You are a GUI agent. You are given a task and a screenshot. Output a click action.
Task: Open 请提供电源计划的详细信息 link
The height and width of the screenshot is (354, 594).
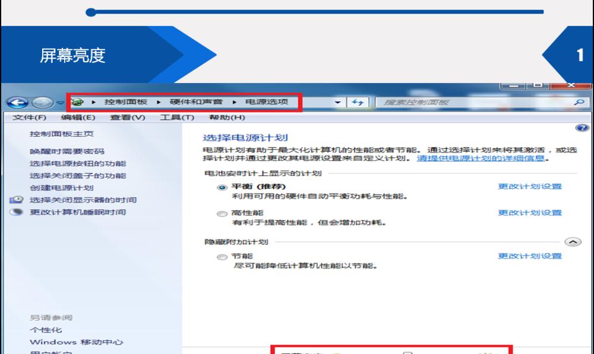[481, 158]
